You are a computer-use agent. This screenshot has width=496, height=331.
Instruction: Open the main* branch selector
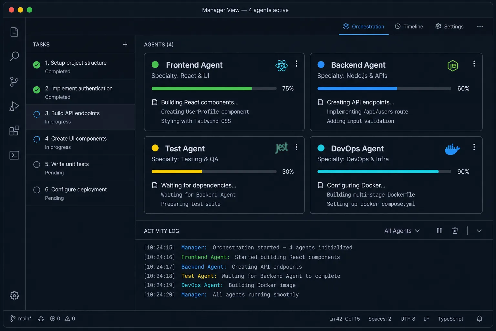[21, 319]
